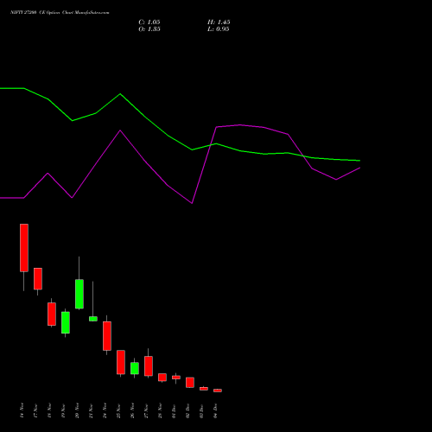
Task: Click the 18 Nov date label
Action: coord(50,410)
